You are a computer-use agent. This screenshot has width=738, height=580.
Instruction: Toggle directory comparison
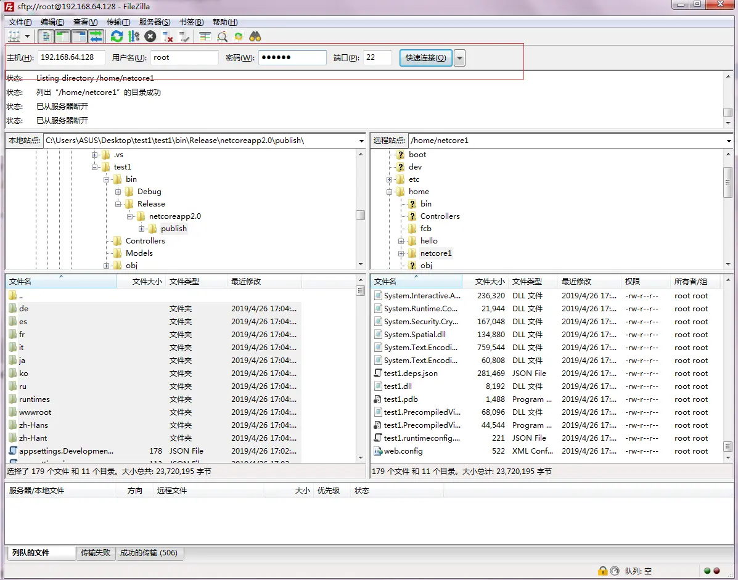point(222,36)
